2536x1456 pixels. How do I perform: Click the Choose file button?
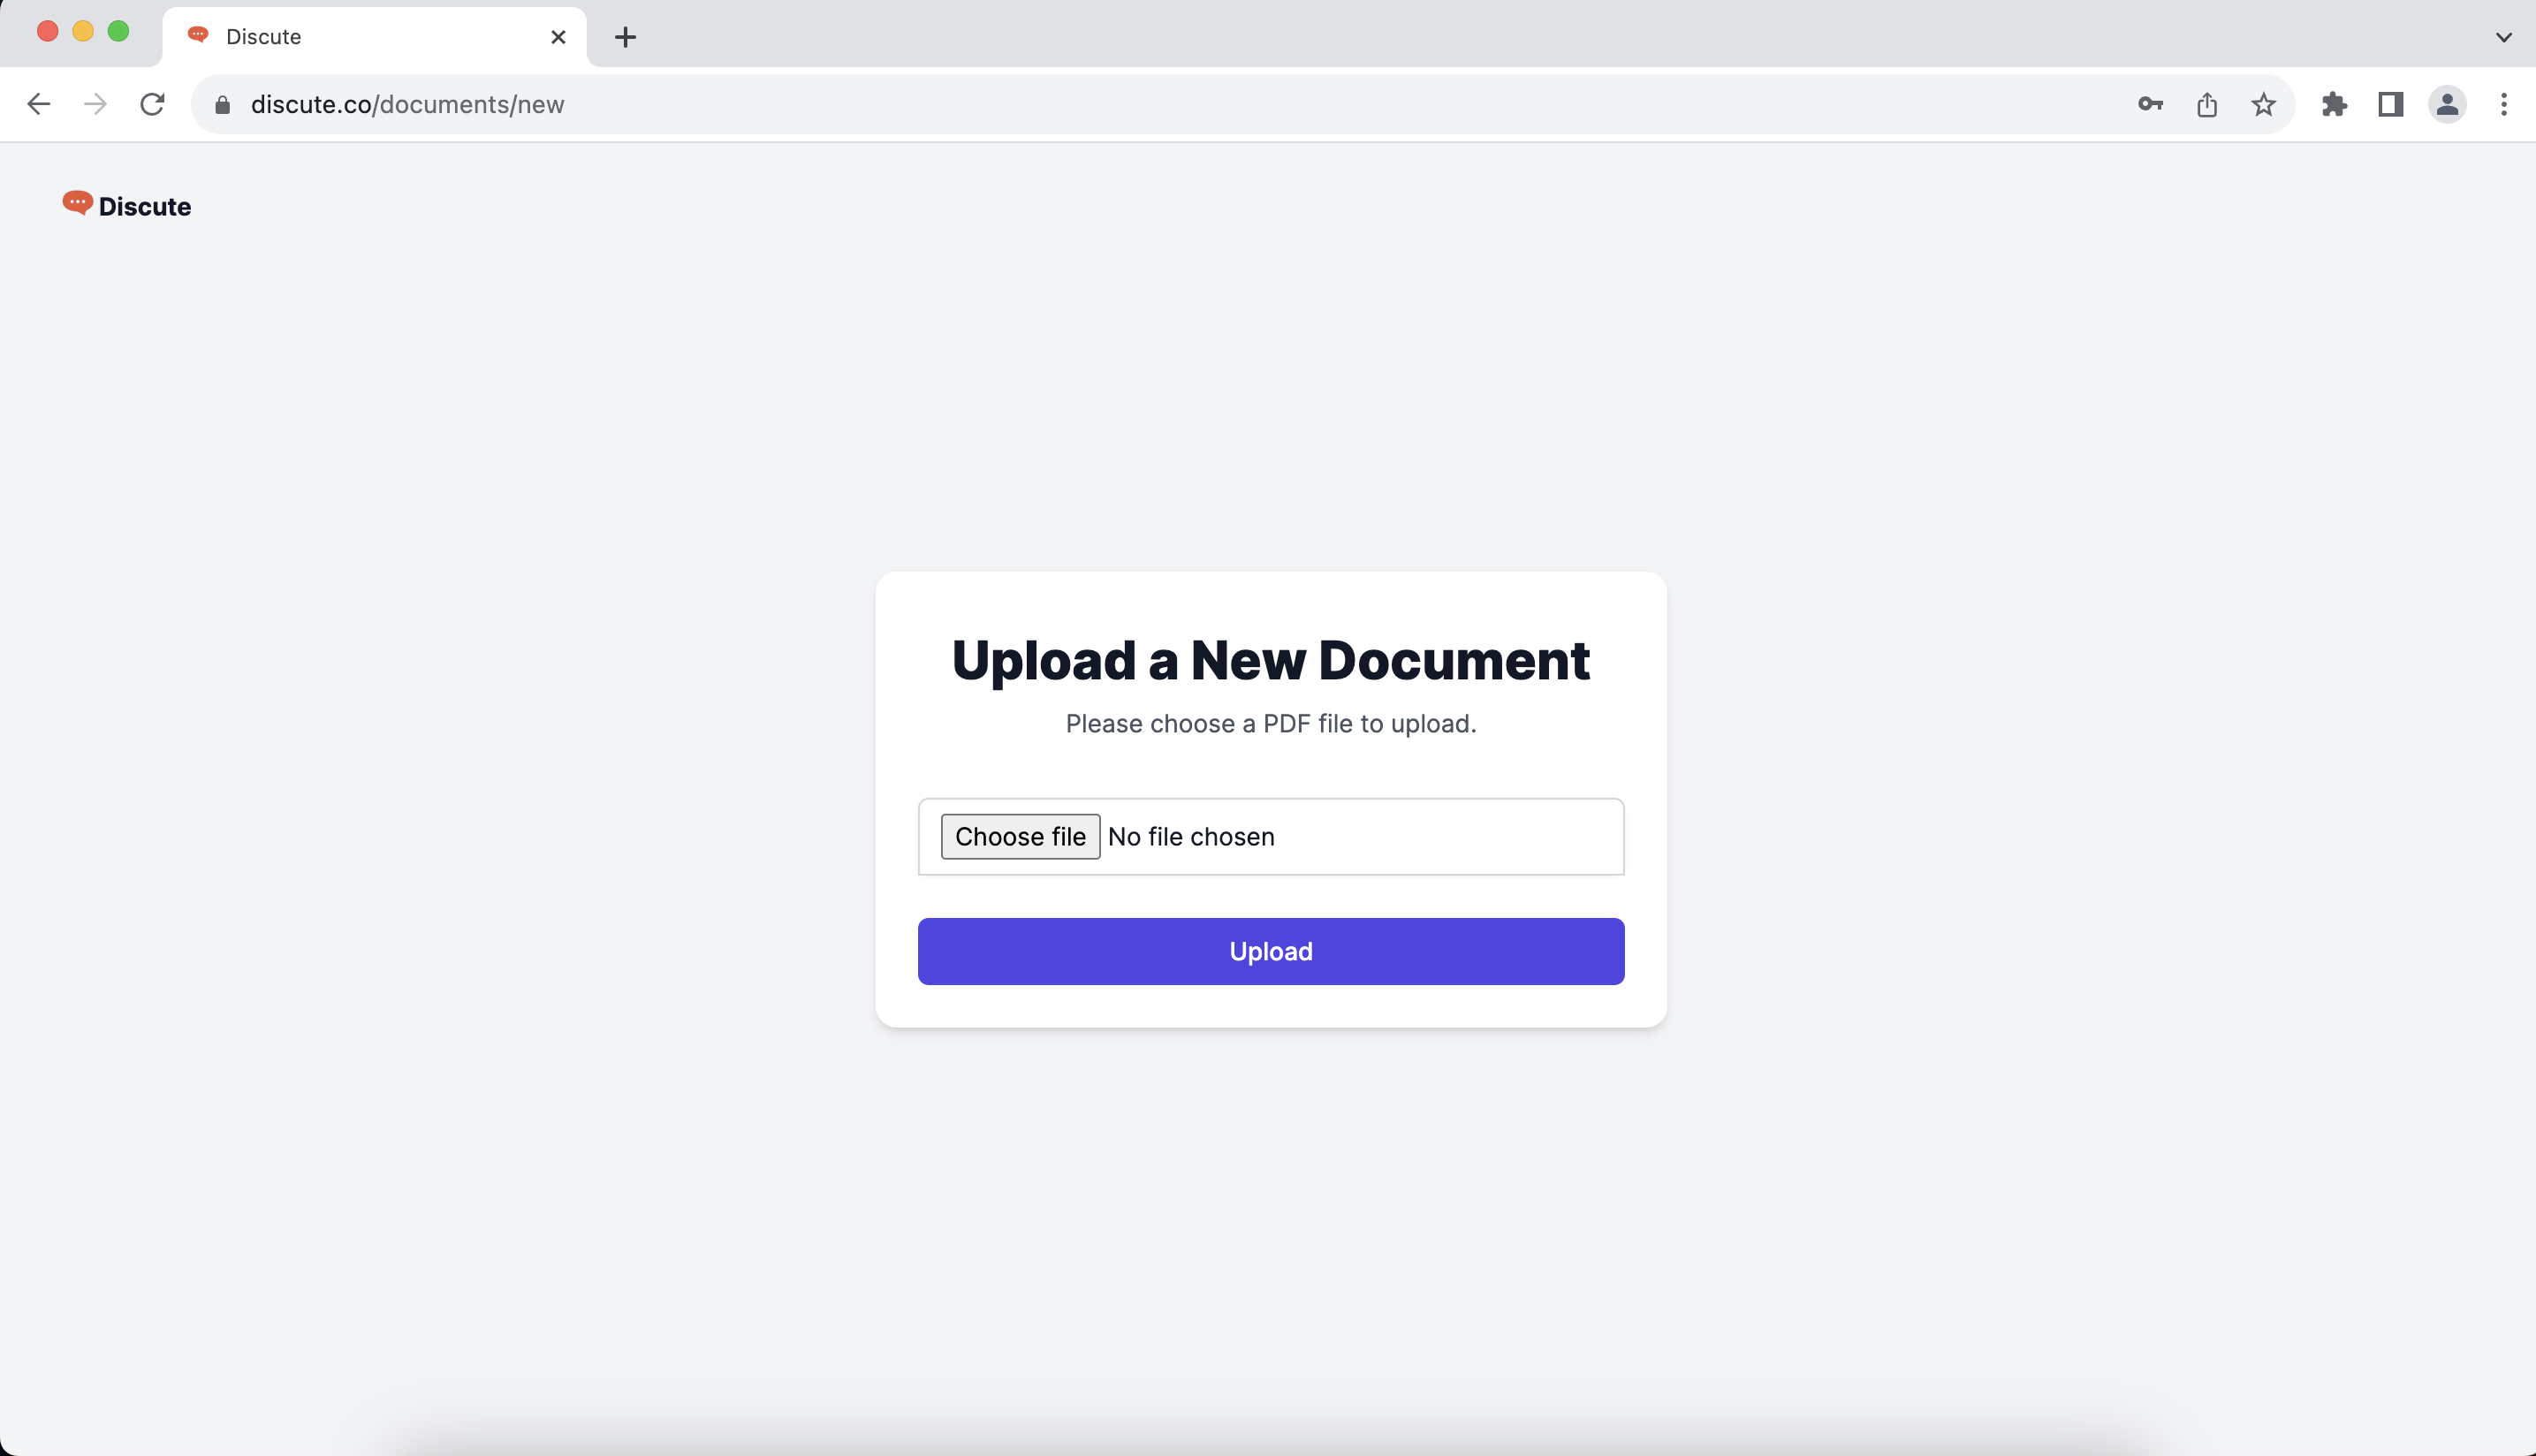coord(1020,836)
